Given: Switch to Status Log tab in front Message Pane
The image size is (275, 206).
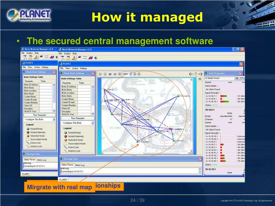Looking at the screenshot, I should [79, 165].
